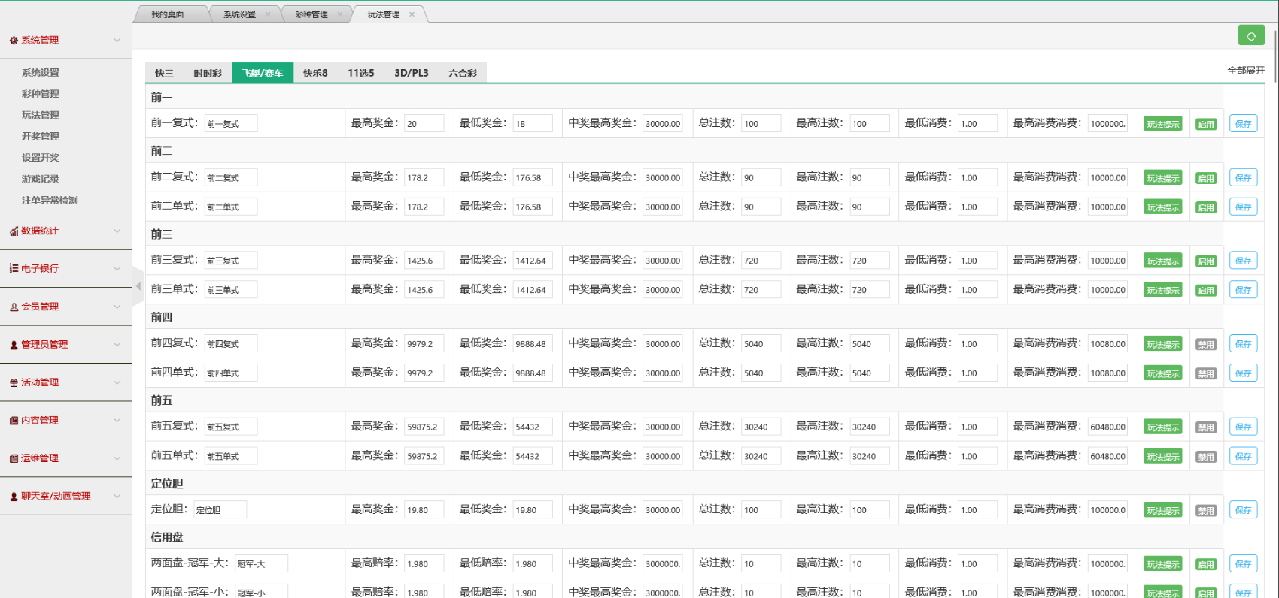Toggle the 启用 status for 前一复式
1279x598 pixels.
coord(1206,124)
